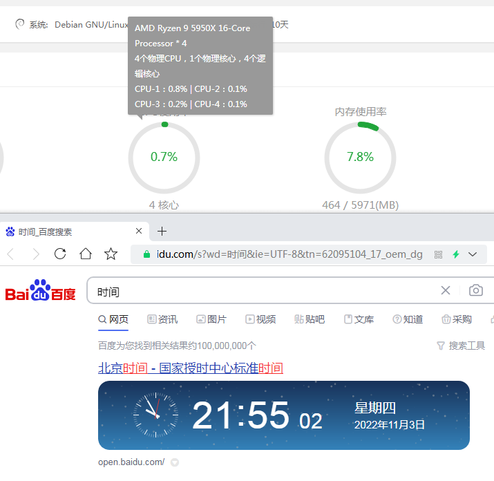Image resolution: width=494 pixels, height=481 pixels.
Task: Open Baidu image search camera icon
Action: (475, 290)
